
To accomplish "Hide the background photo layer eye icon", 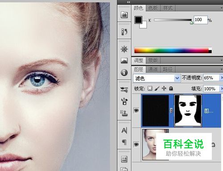I will [x=136, y=144].
